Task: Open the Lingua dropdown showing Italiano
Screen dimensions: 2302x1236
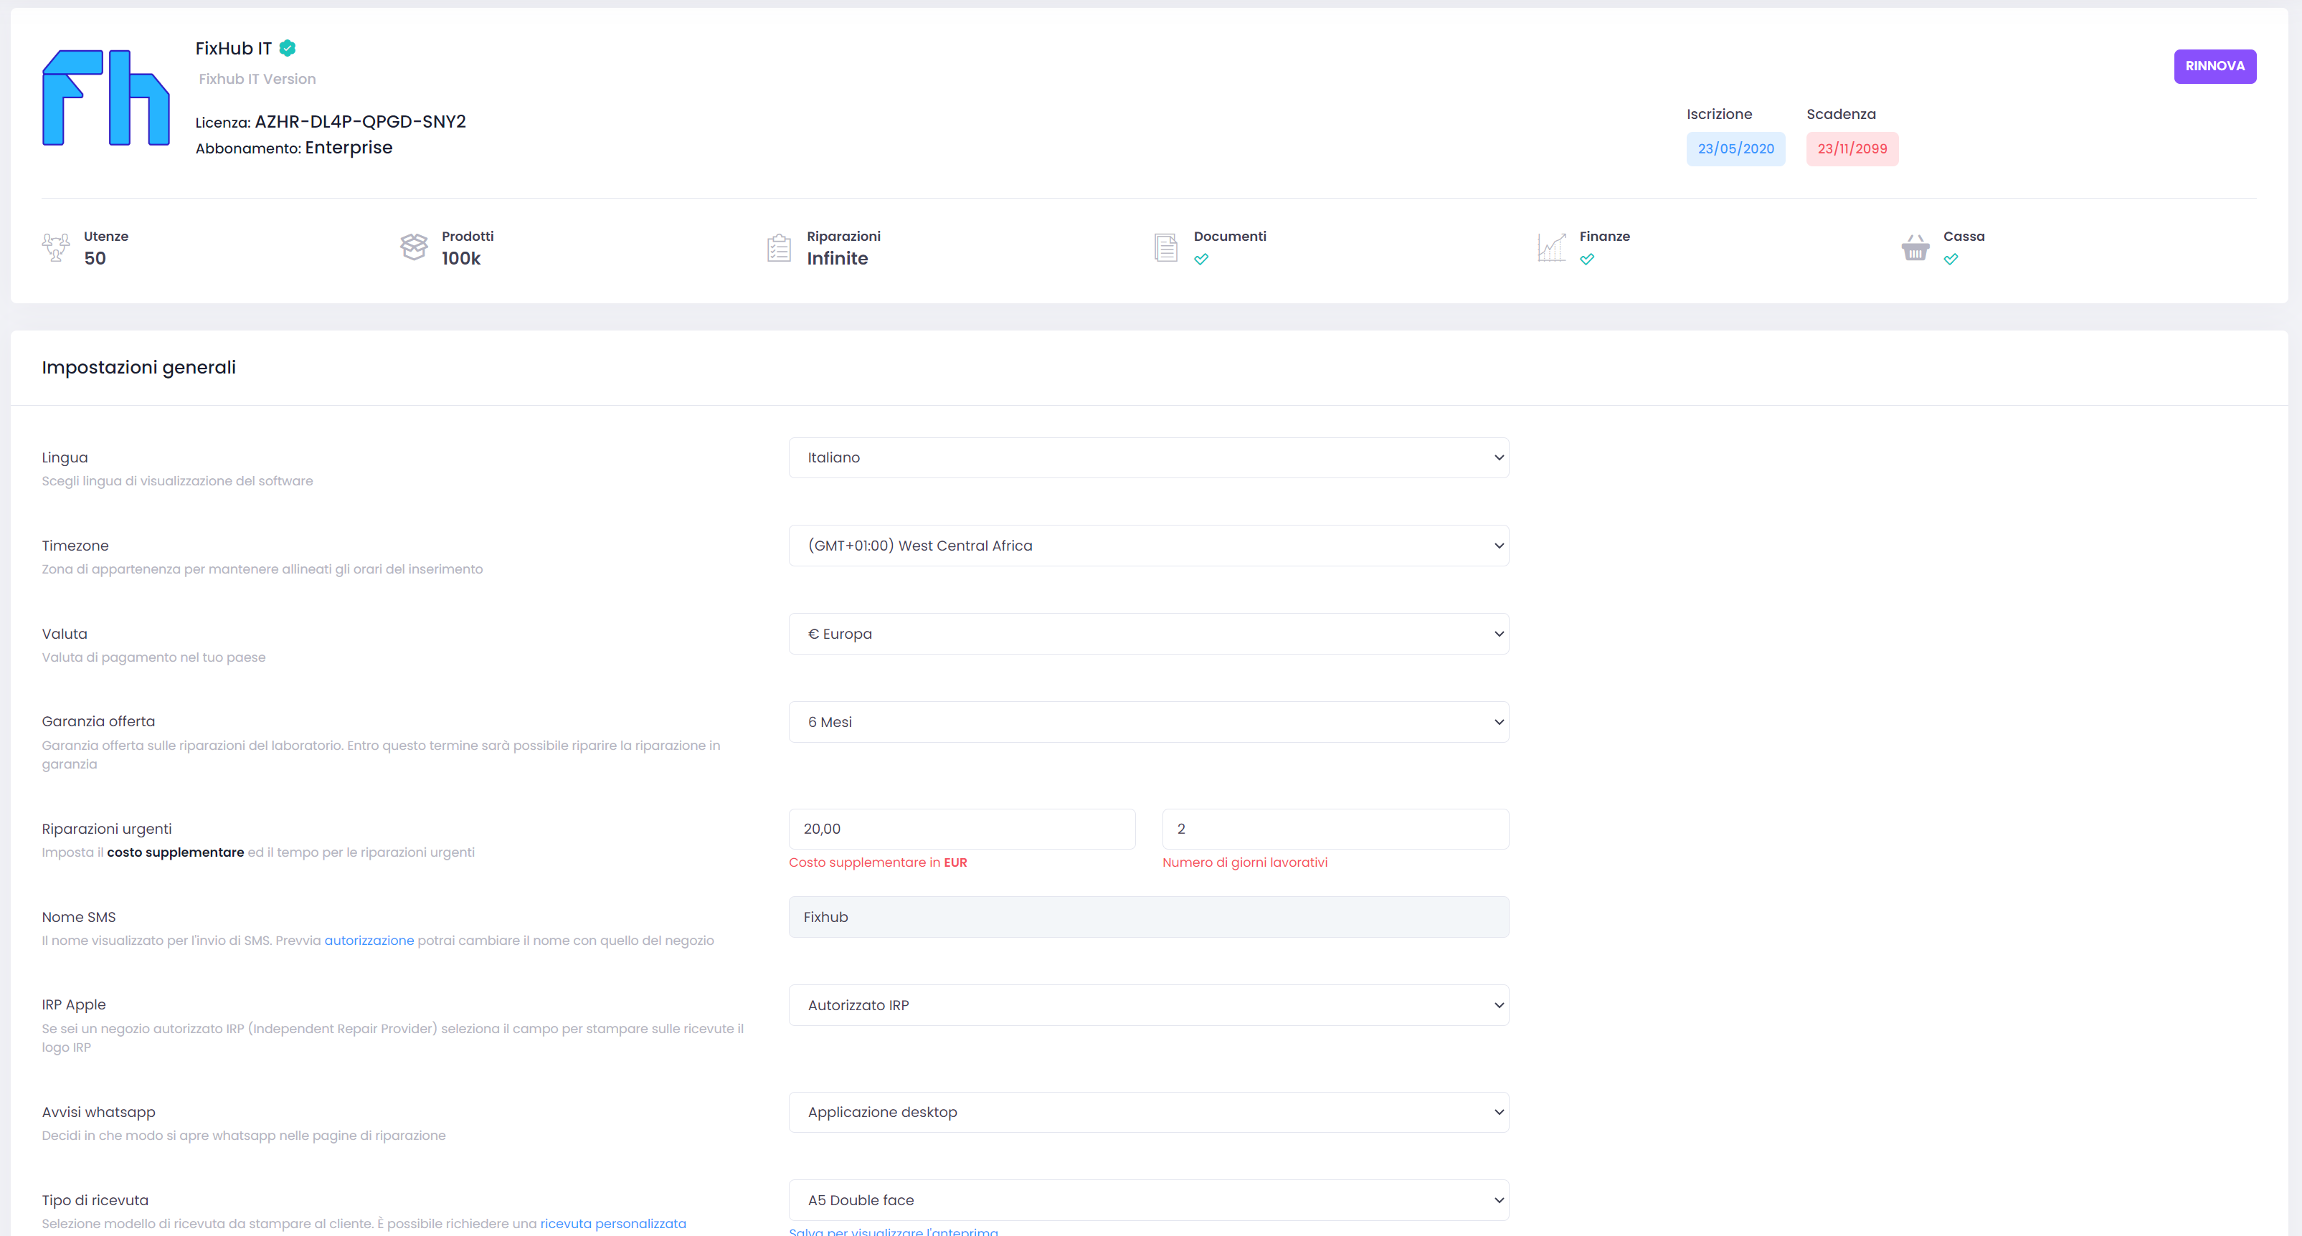Action: click(1148, 457)
